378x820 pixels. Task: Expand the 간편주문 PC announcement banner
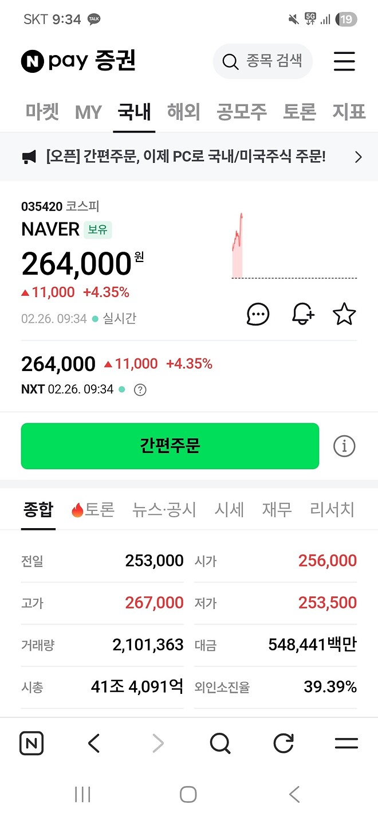pyautogui.click(x=359, y=157)
